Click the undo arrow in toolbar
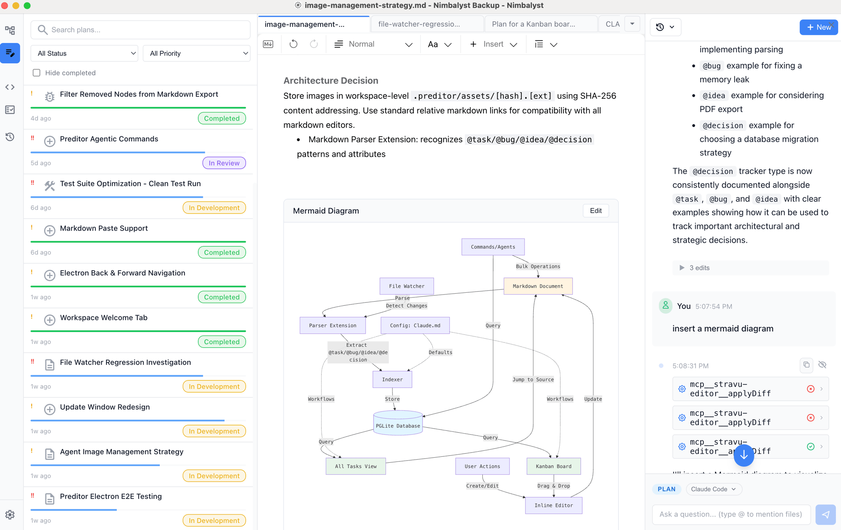The image size is (841, 530). [x=294, y=44]
